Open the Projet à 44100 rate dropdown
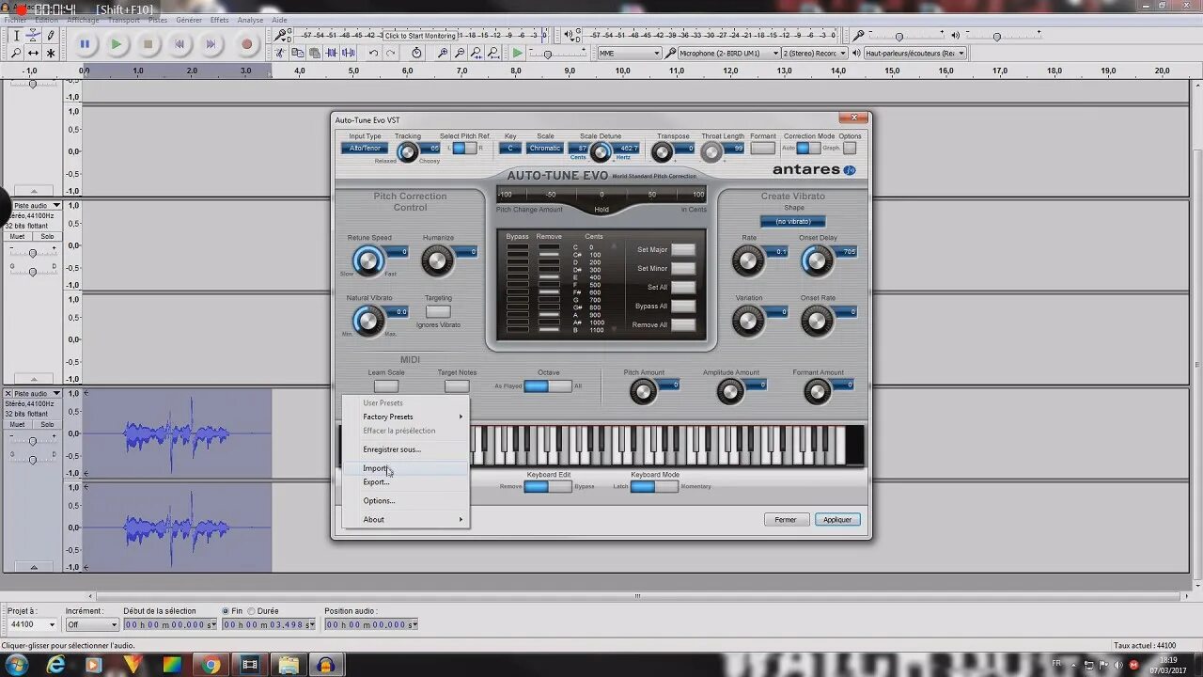The height and width of the screenshot is (677, 1203). tap(31, 624)
